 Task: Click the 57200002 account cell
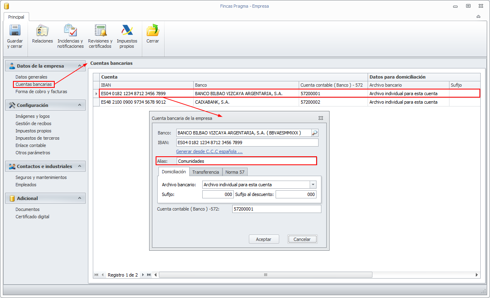click(333, 102)
